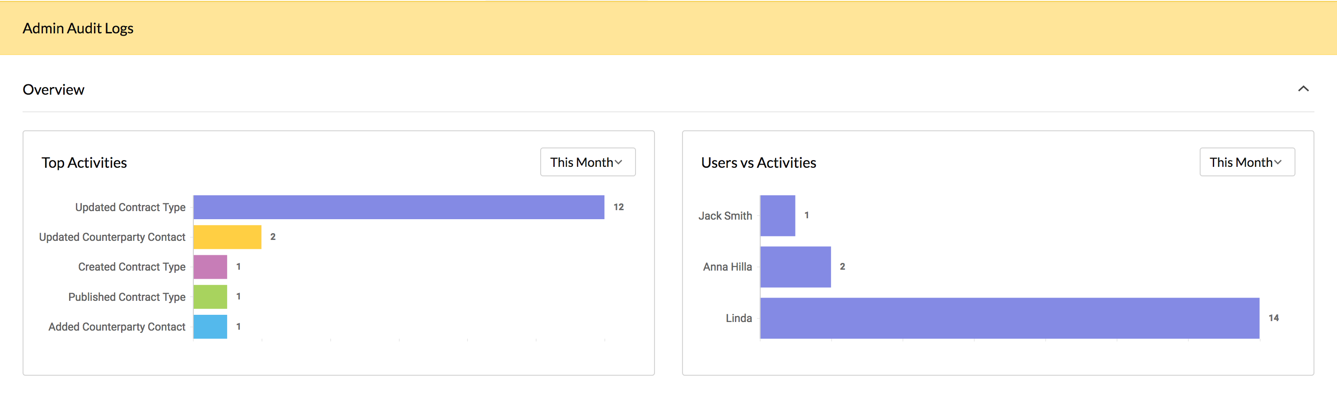Screen dimensions: 1337x405
Task: Click the yellow Updated Counterparty Contact bar
Action: point(227,237)
